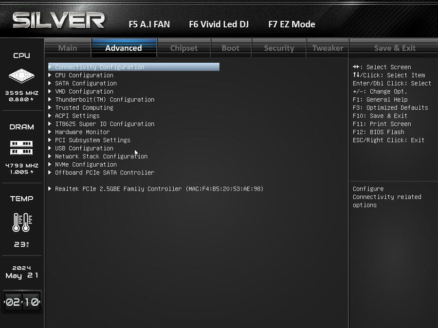Open VMD Configuration submenu
Screen dimensions: 438x328
click(84, 91)
